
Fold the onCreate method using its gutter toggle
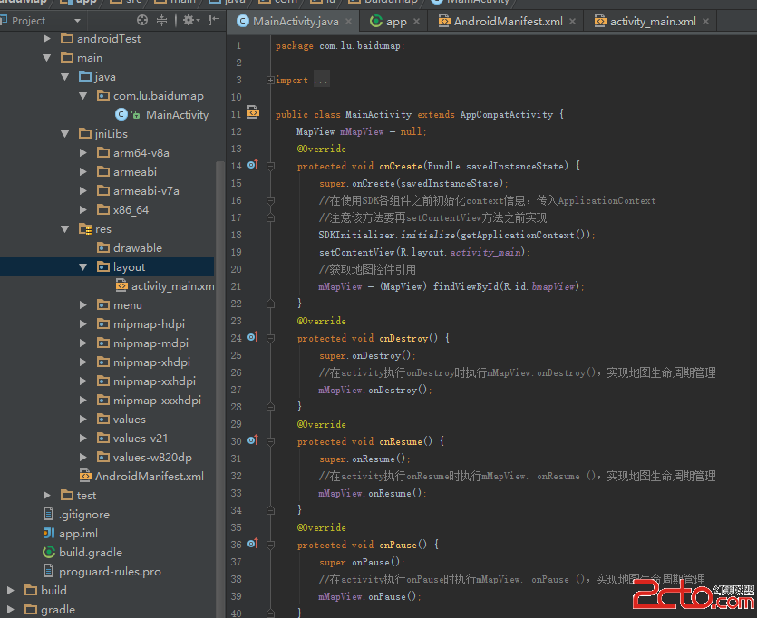pos(270,166)
